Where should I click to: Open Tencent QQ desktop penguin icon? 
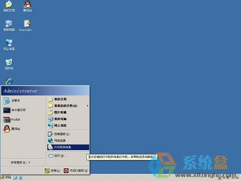(27, 6)
